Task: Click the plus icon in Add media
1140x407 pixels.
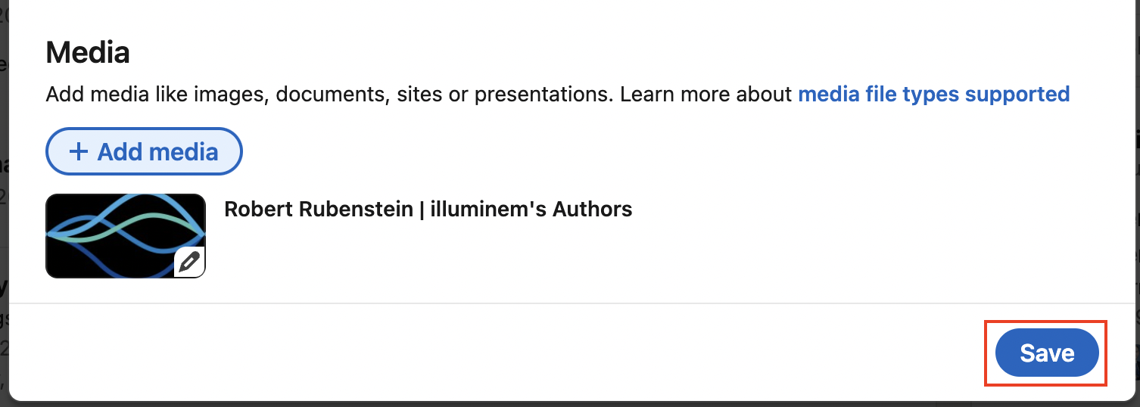Action: (78, 152)
